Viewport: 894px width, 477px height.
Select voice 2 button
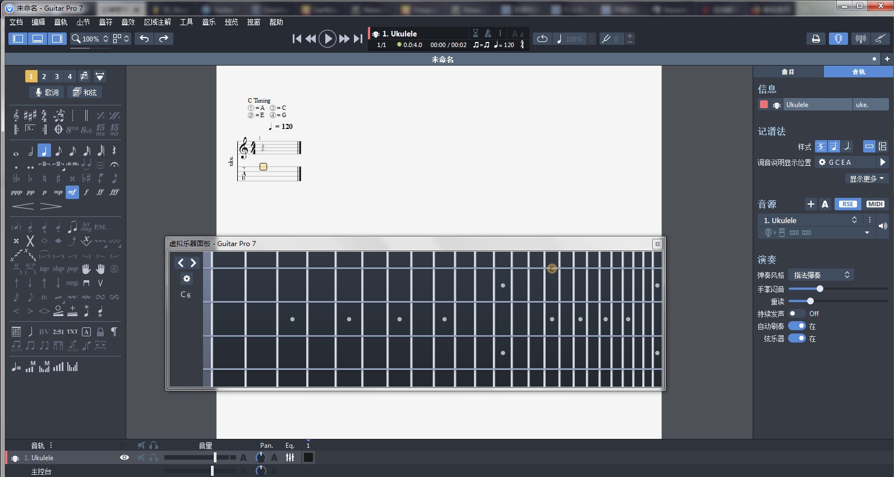coord(44,76)
